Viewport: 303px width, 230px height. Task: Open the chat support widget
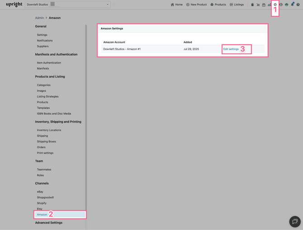click(x=294, y=221)
